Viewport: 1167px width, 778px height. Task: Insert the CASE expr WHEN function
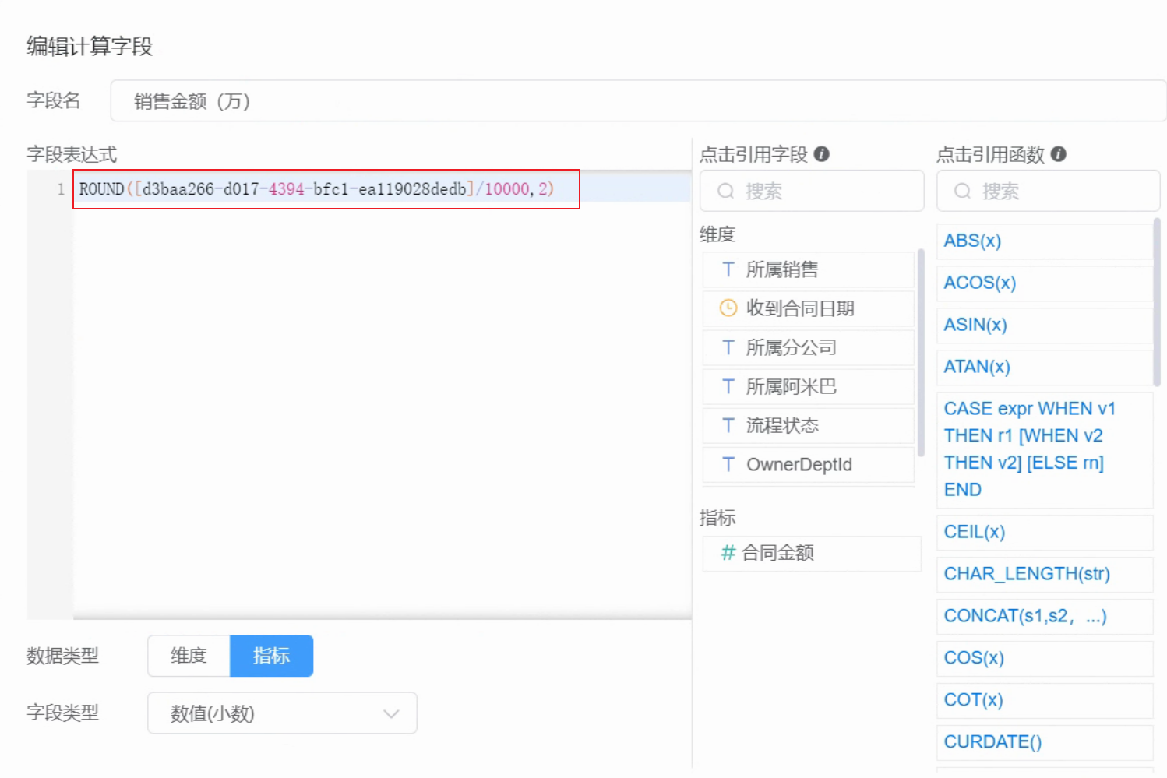pos(1045,449)
